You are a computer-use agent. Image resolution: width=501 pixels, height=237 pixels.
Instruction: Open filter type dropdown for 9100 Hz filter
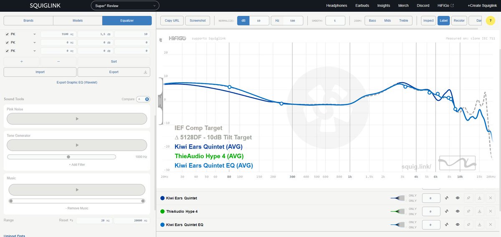pos(24,35)
